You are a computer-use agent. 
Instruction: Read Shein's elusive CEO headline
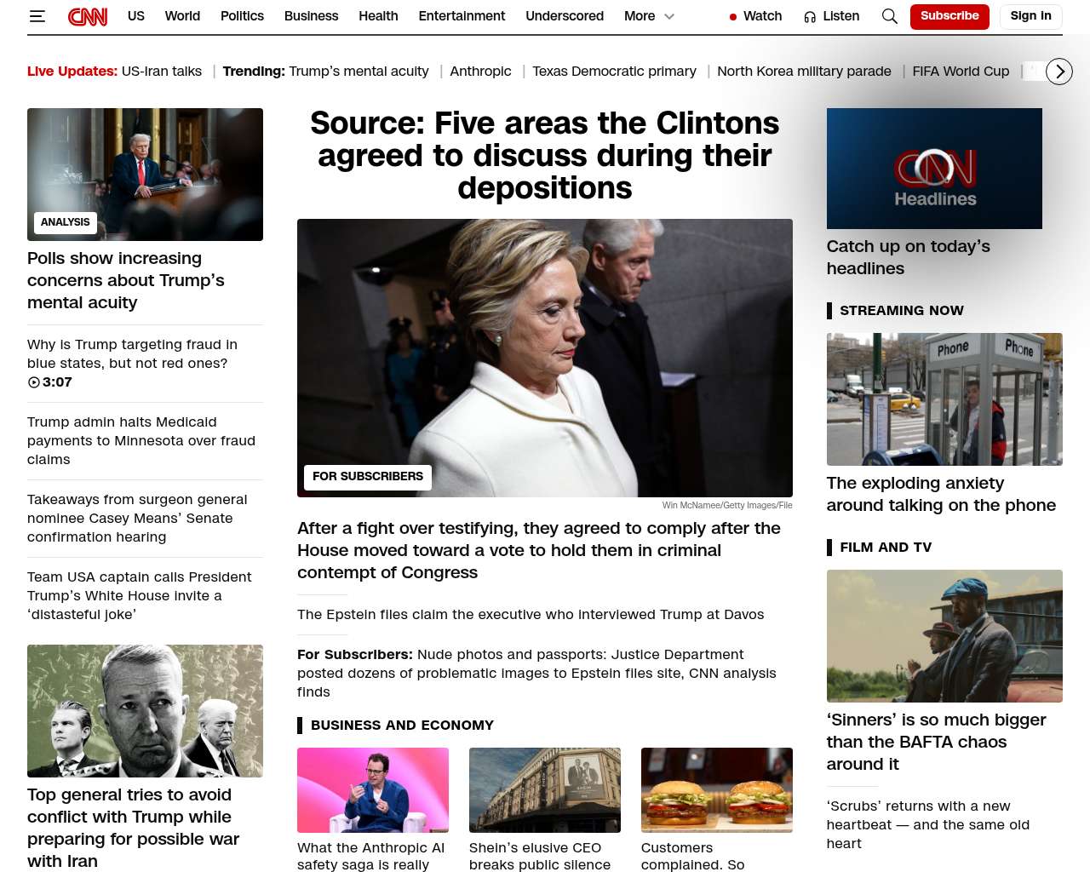(x=540, y=856)
